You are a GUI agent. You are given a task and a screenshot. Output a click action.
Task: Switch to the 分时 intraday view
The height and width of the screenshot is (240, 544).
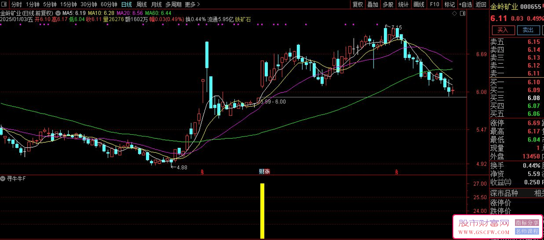point(16,5)
